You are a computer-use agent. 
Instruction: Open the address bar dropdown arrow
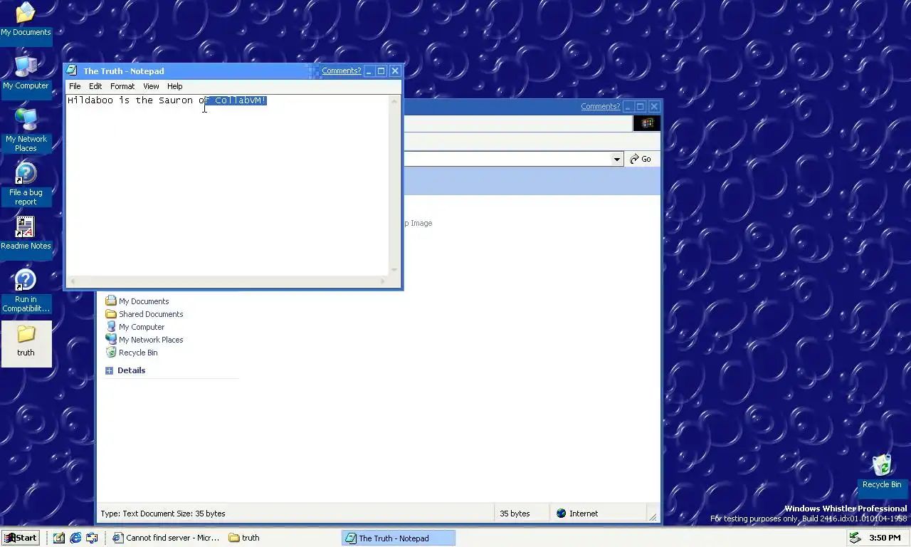coord(617,159)
